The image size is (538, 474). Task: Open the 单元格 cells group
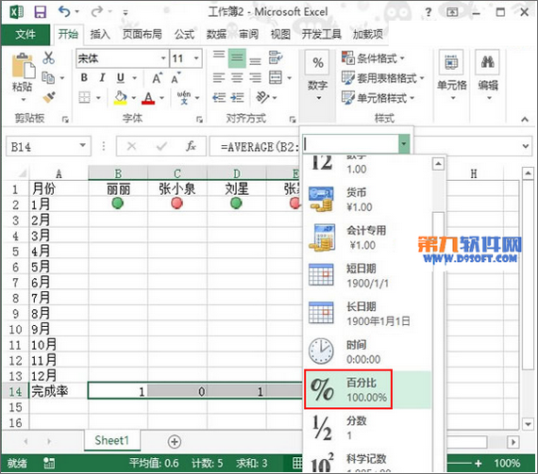click(451, 76)
